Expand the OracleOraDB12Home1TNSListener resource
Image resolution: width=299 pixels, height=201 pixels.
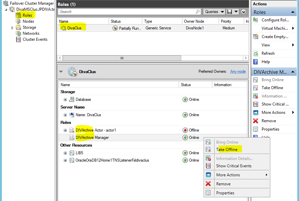(65, 161)
